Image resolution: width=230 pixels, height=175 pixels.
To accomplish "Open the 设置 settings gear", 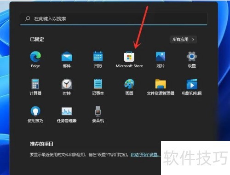I will click(192, 57).
